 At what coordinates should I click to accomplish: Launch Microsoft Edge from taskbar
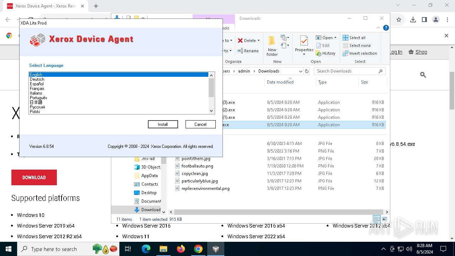(146, 249)
